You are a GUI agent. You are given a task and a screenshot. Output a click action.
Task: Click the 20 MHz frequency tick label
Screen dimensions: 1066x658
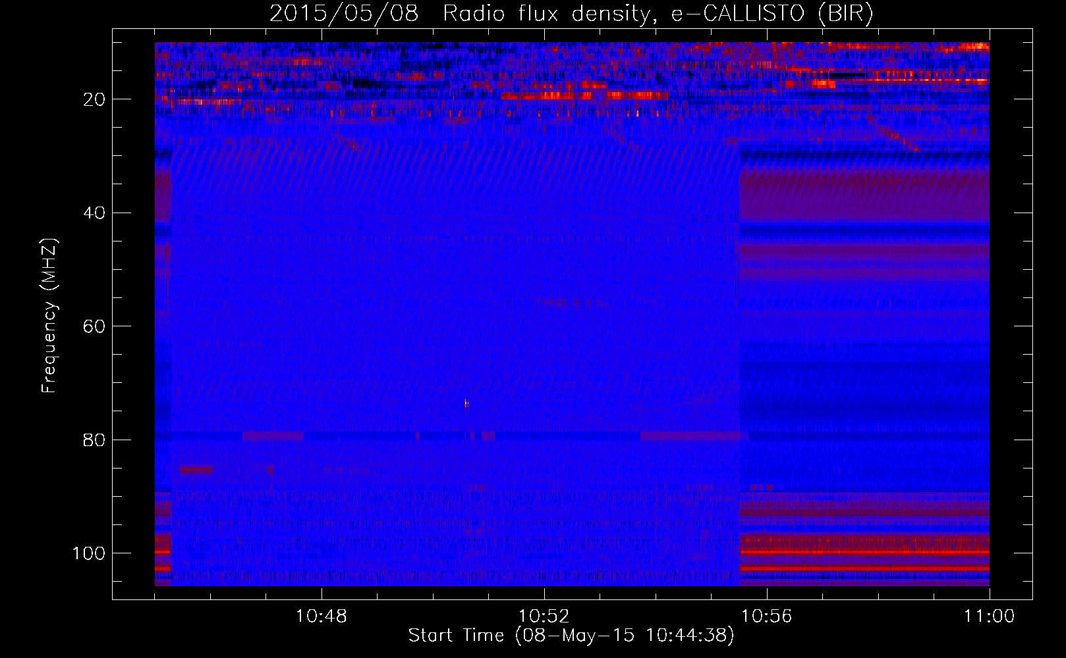coord(95,99)
